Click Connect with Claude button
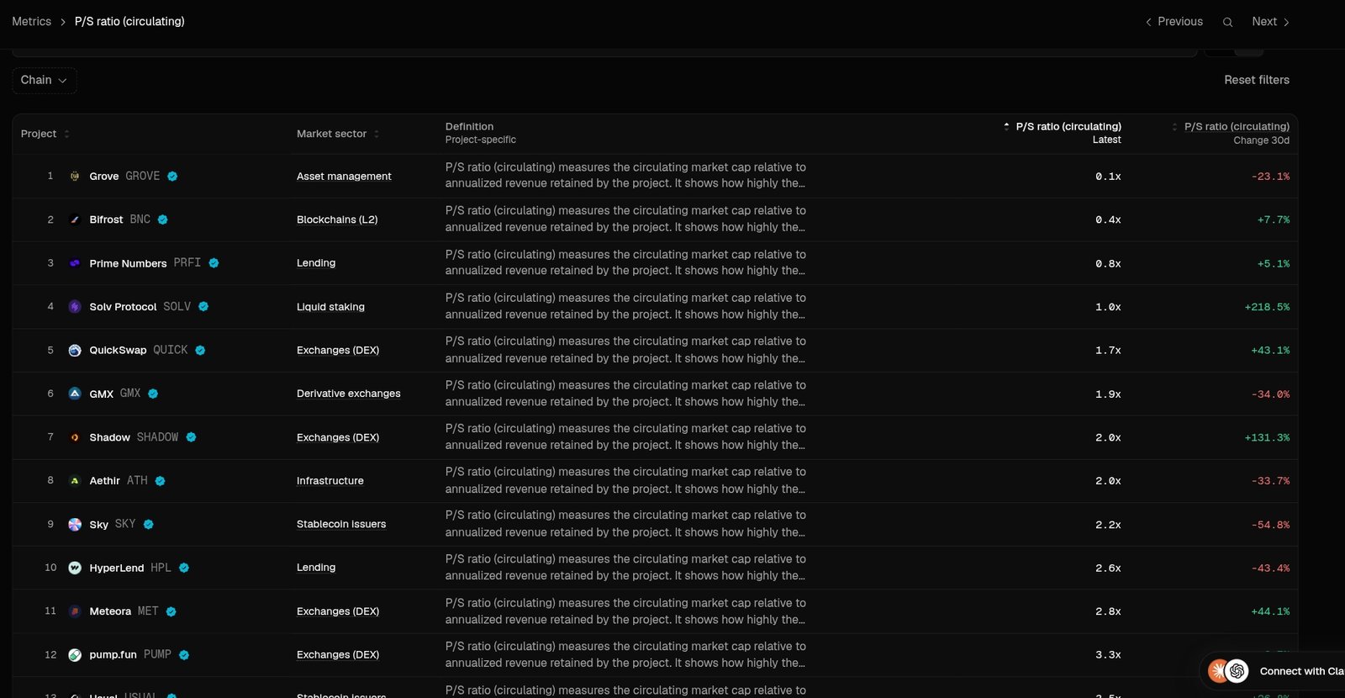 (1273, 671)
